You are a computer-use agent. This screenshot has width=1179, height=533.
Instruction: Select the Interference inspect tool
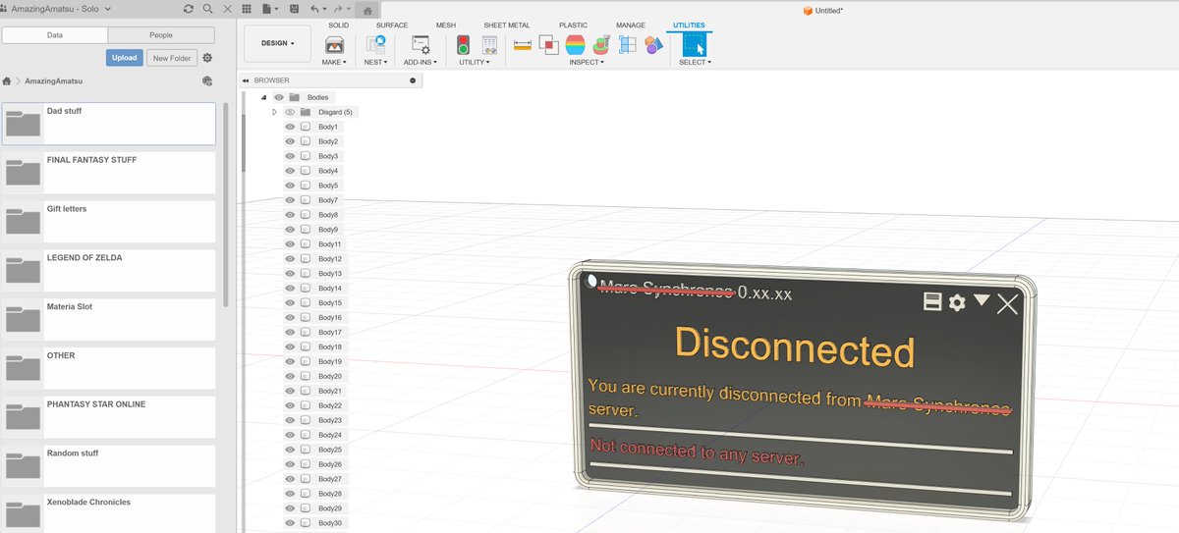(549, 44)
